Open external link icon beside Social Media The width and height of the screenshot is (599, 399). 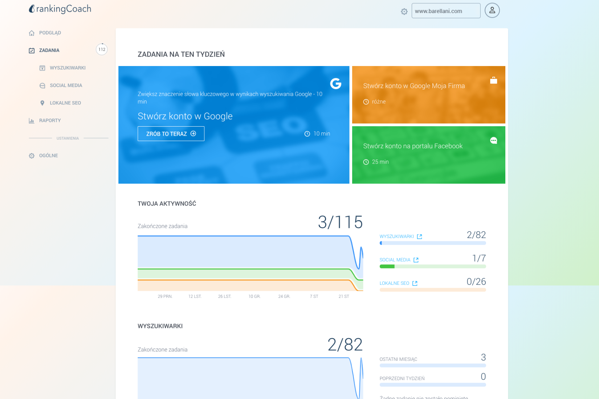[416, 260]
